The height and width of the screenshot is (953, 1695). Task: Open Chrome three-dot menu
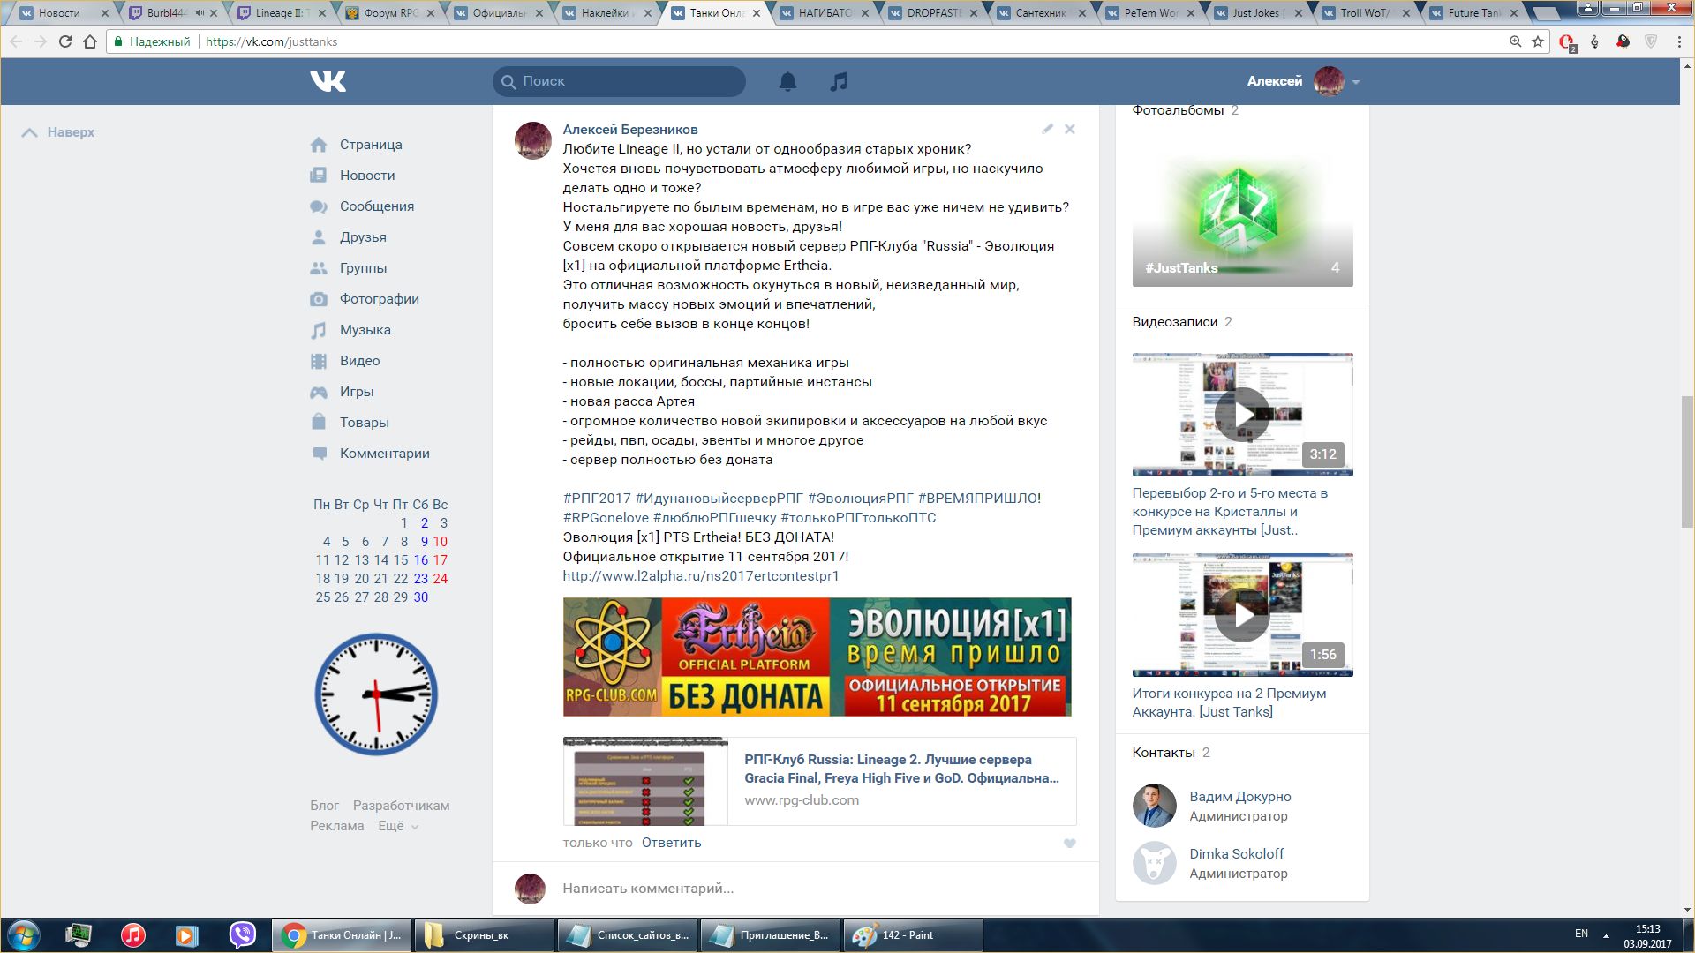(1679, 41)
